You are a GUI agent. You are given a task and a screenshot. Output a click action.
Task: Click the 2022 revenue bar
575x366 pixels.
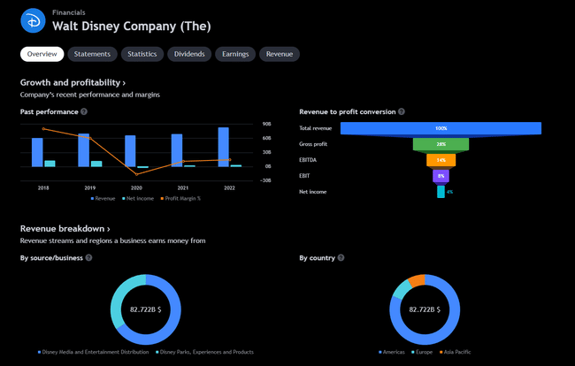pyautogui.click(x=224, y=147)
